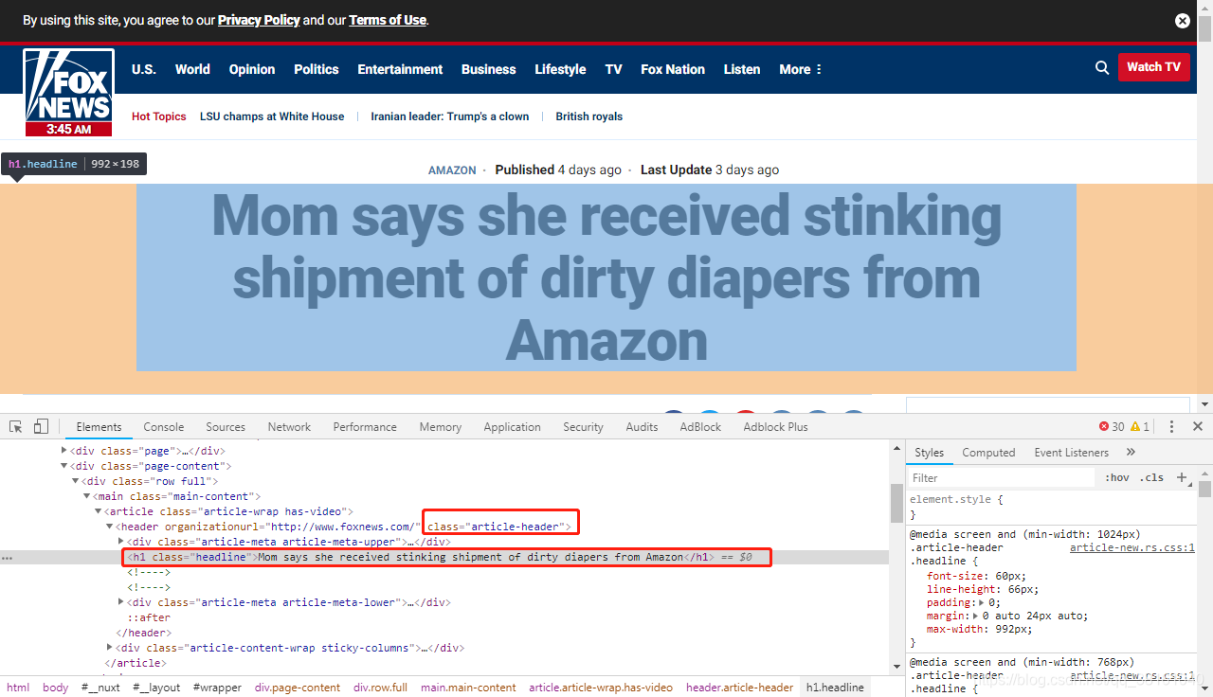Click the AMAZON category tag

452,170
